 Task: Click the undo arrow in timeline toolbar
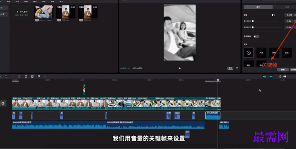click(x=6, y=77)
